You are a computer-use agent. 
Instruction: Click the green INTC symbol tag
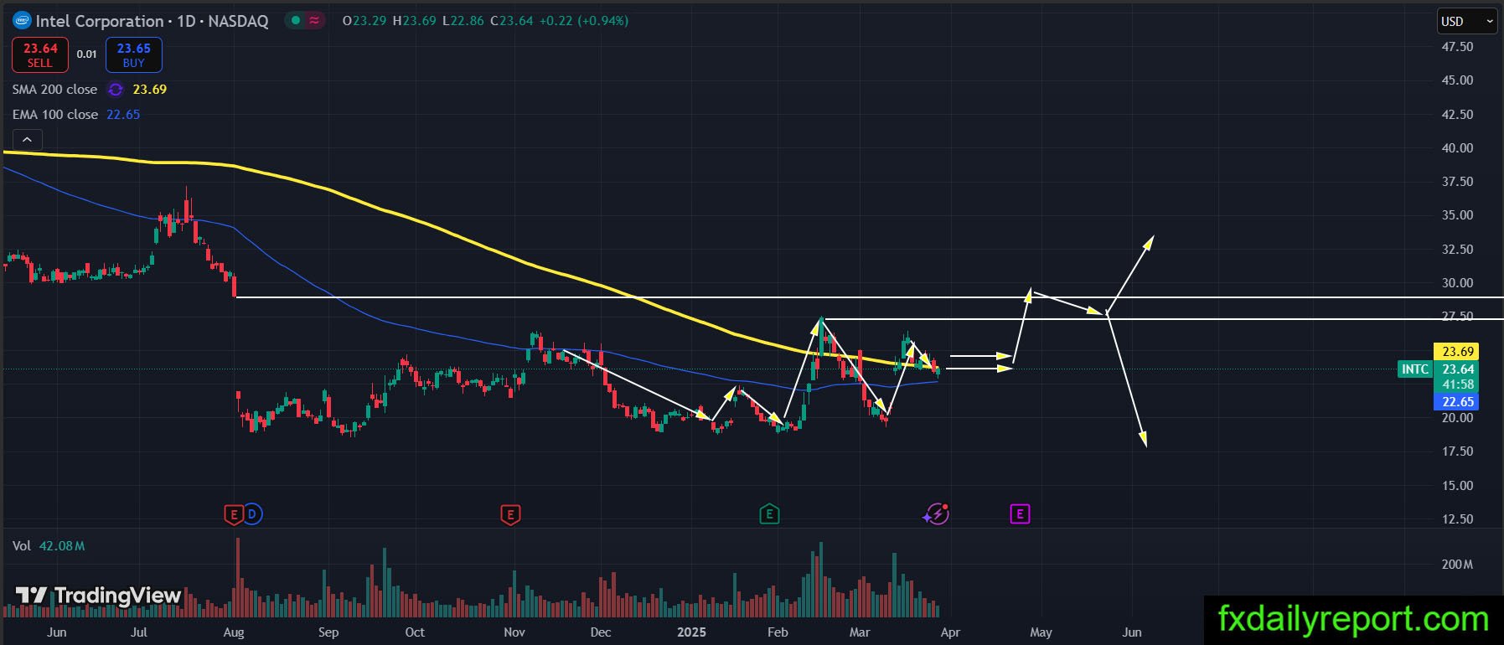[x=1415, y=369]
